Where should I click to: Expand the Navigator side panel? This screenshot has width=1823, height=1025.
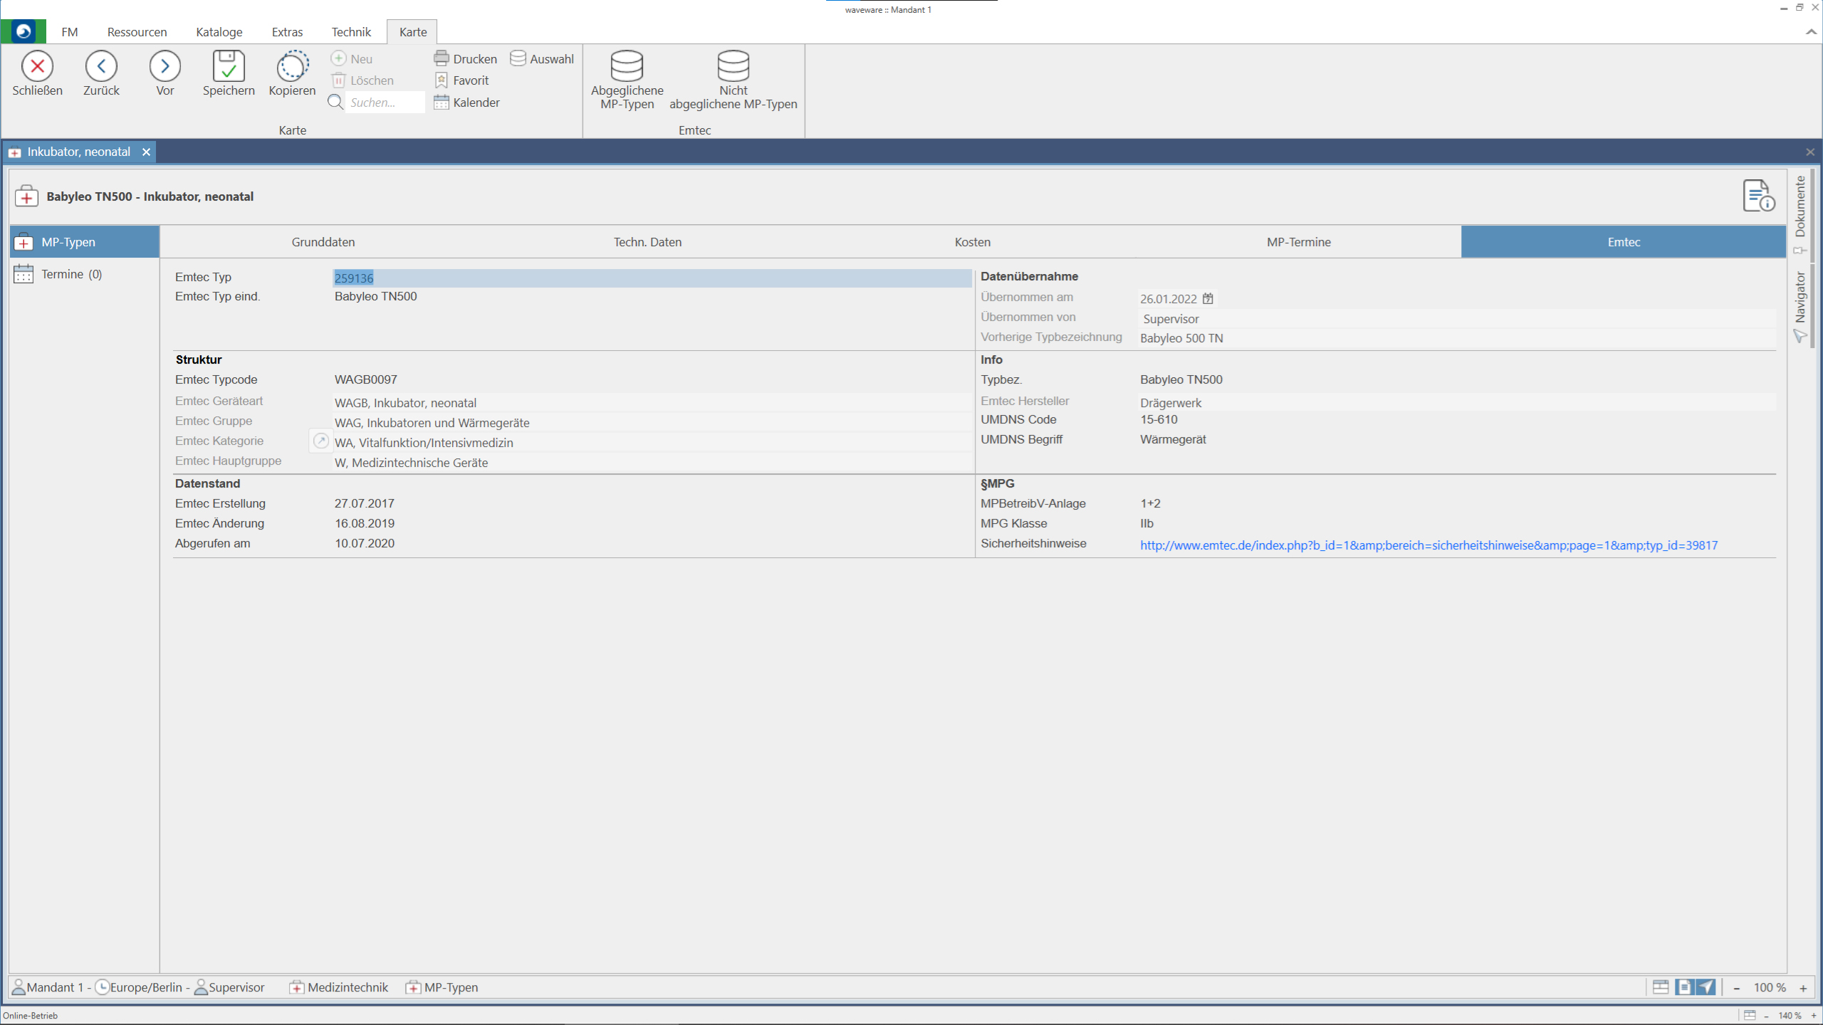(x=1800, y=298)
